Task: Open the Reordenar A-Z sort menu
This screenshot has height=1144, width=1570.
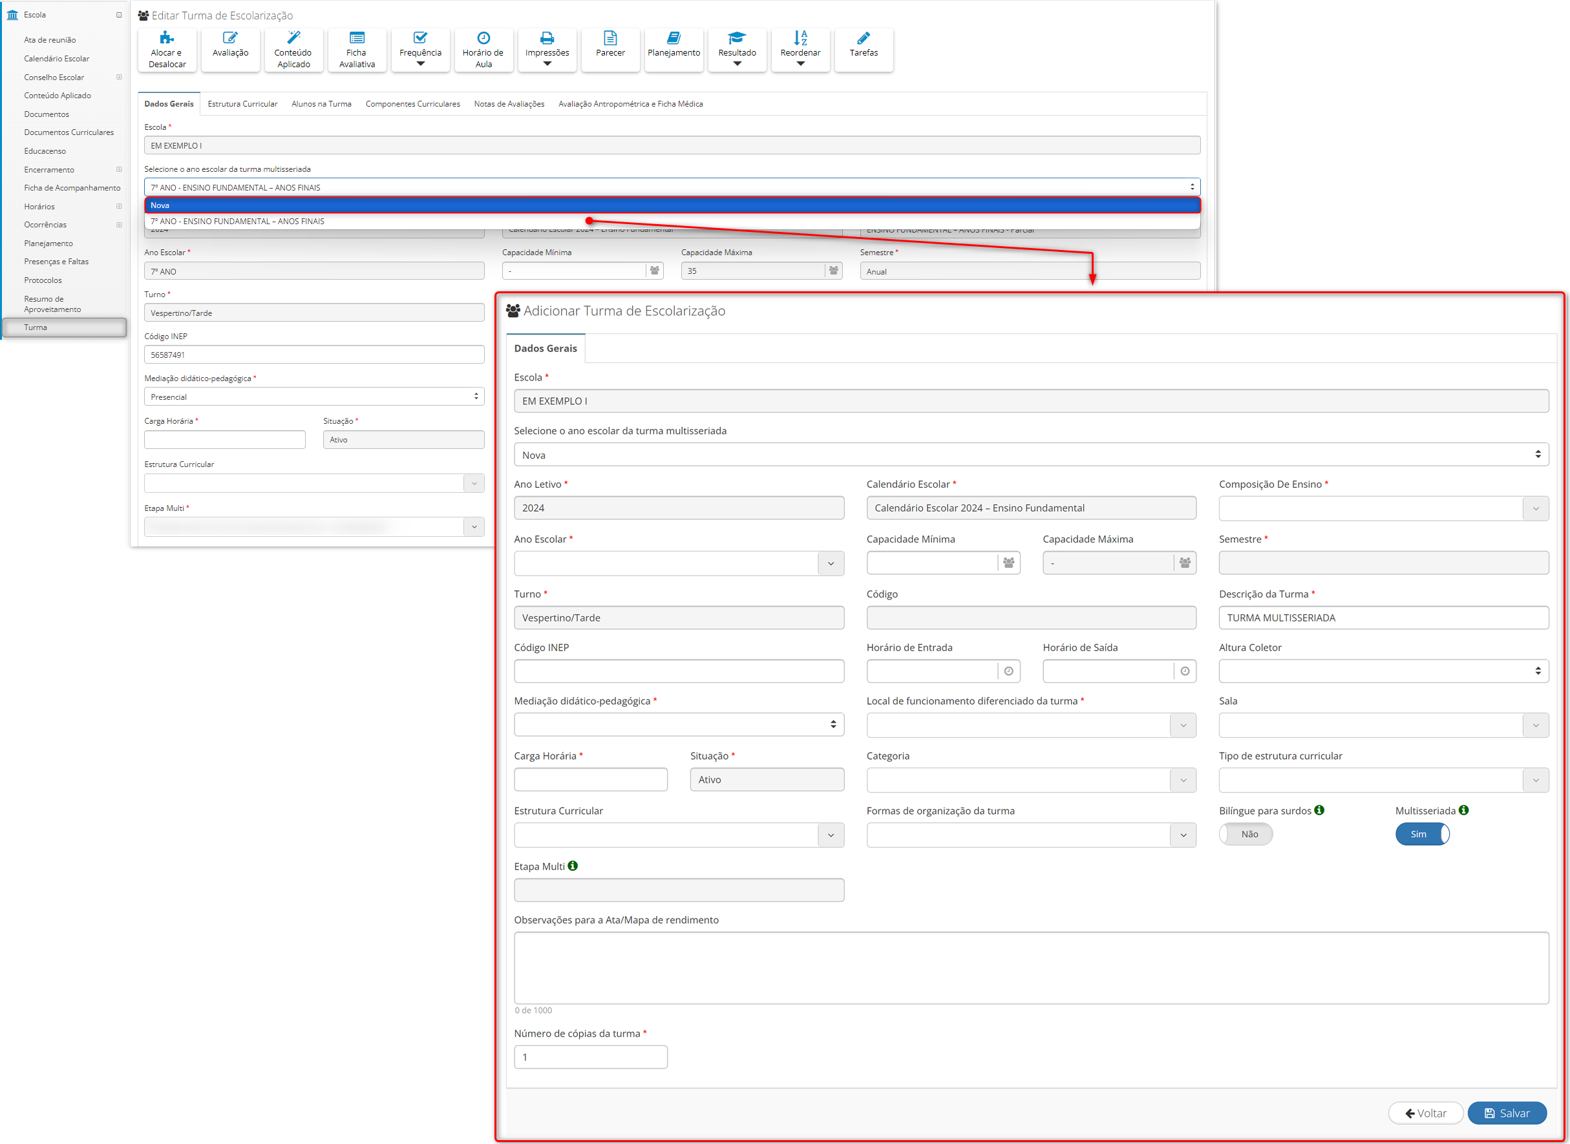Action: click(800, 49)
